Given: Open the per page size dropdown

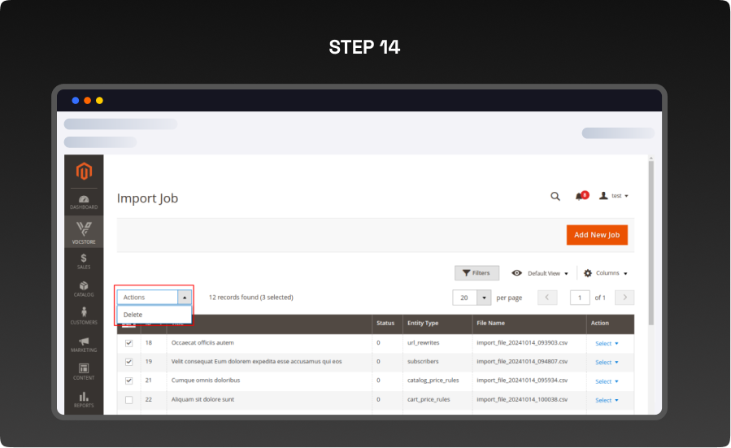Looking at the screenshot, I should (484, 298).
